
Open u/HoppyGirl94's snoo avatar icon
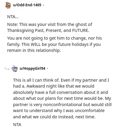pos(15,69)
